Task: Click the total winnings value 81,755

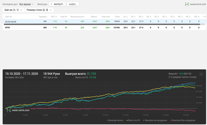Action: pyautogui.click(x=91, y=74)
